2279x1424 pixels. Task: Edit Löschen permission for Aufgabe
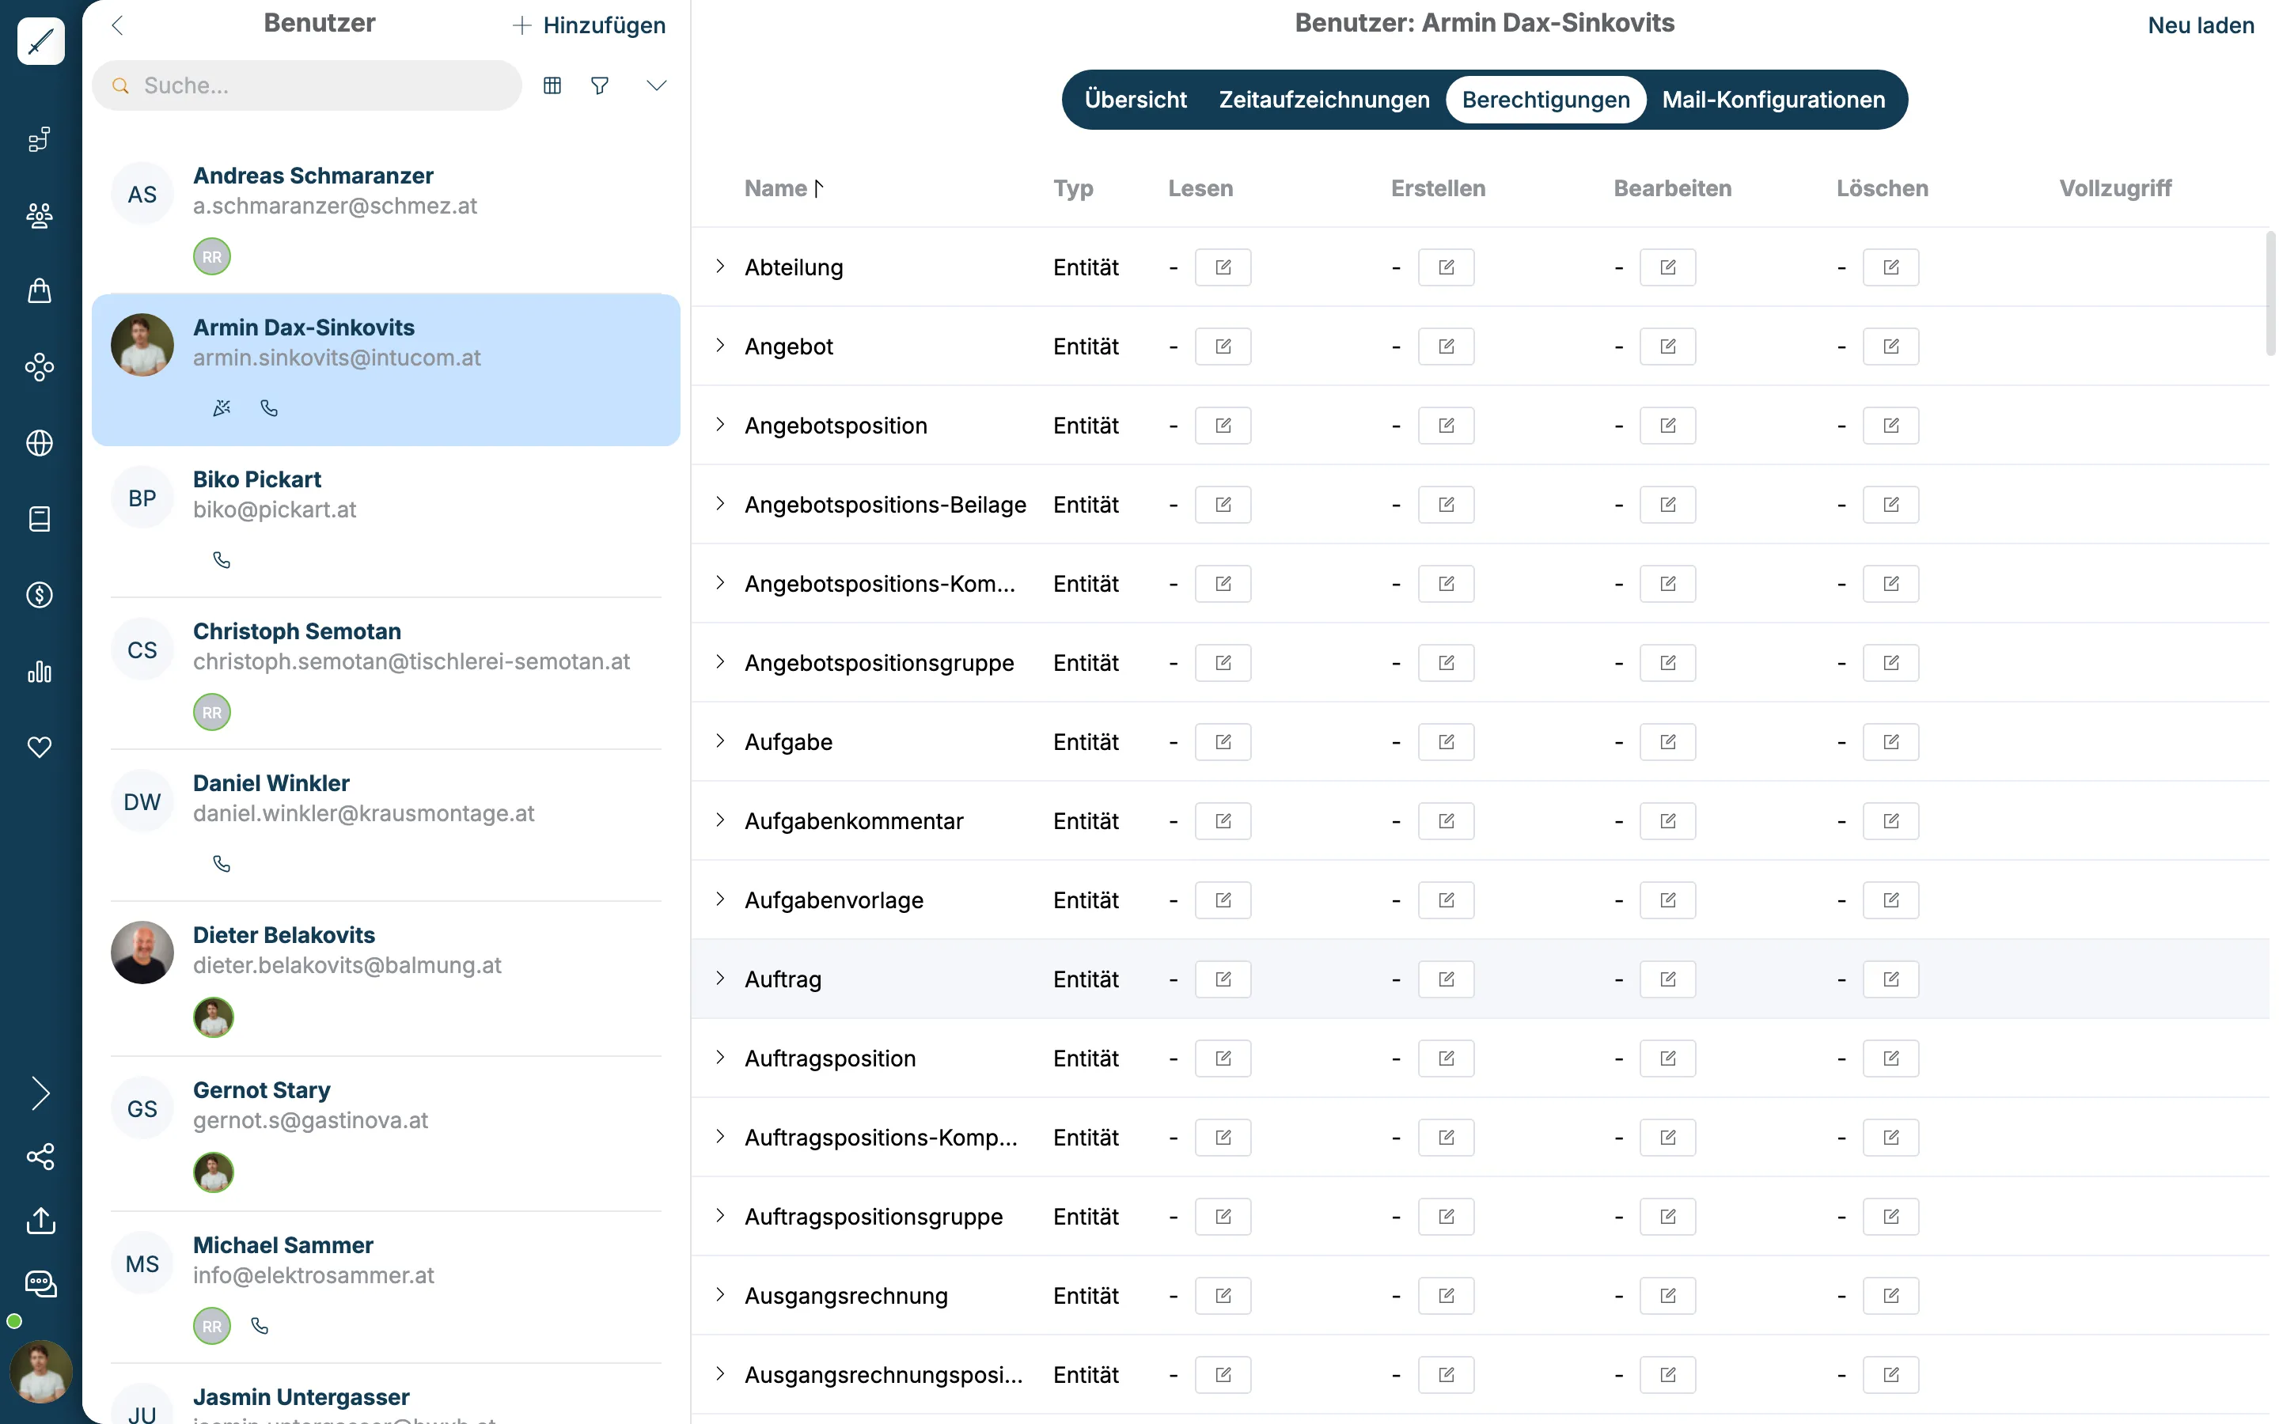click(x=1890, y=742)
